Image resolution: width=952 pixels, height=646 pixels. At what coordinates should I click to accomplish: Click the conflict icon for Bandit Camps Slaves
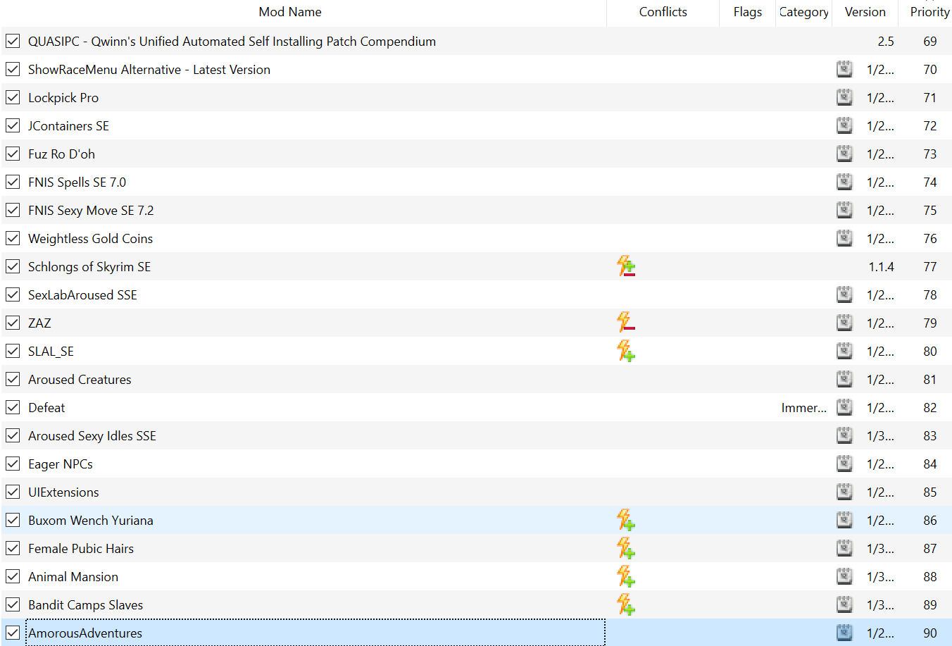pyautogui.click(x=626, y=604)
